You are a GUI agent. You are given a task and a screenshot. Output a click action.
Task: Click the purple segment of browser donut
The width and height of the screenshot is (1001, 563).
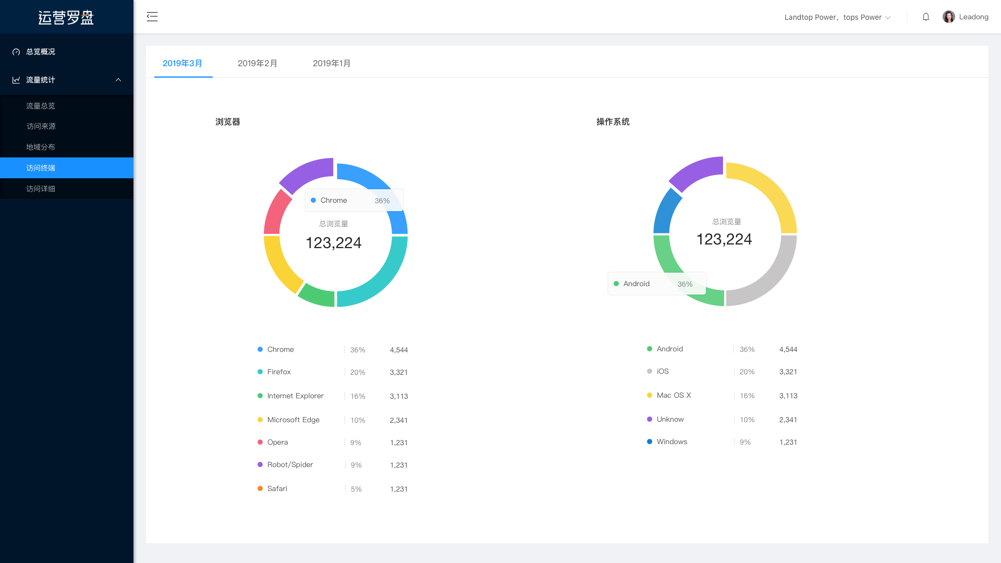[307, 172]
